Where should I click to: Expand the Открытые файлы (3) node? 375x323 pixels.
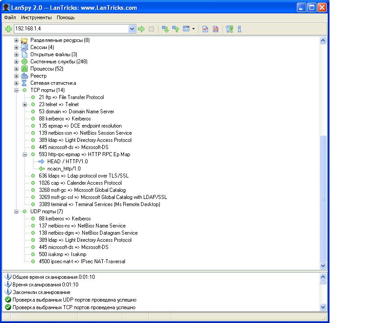(x=16, y=54)
